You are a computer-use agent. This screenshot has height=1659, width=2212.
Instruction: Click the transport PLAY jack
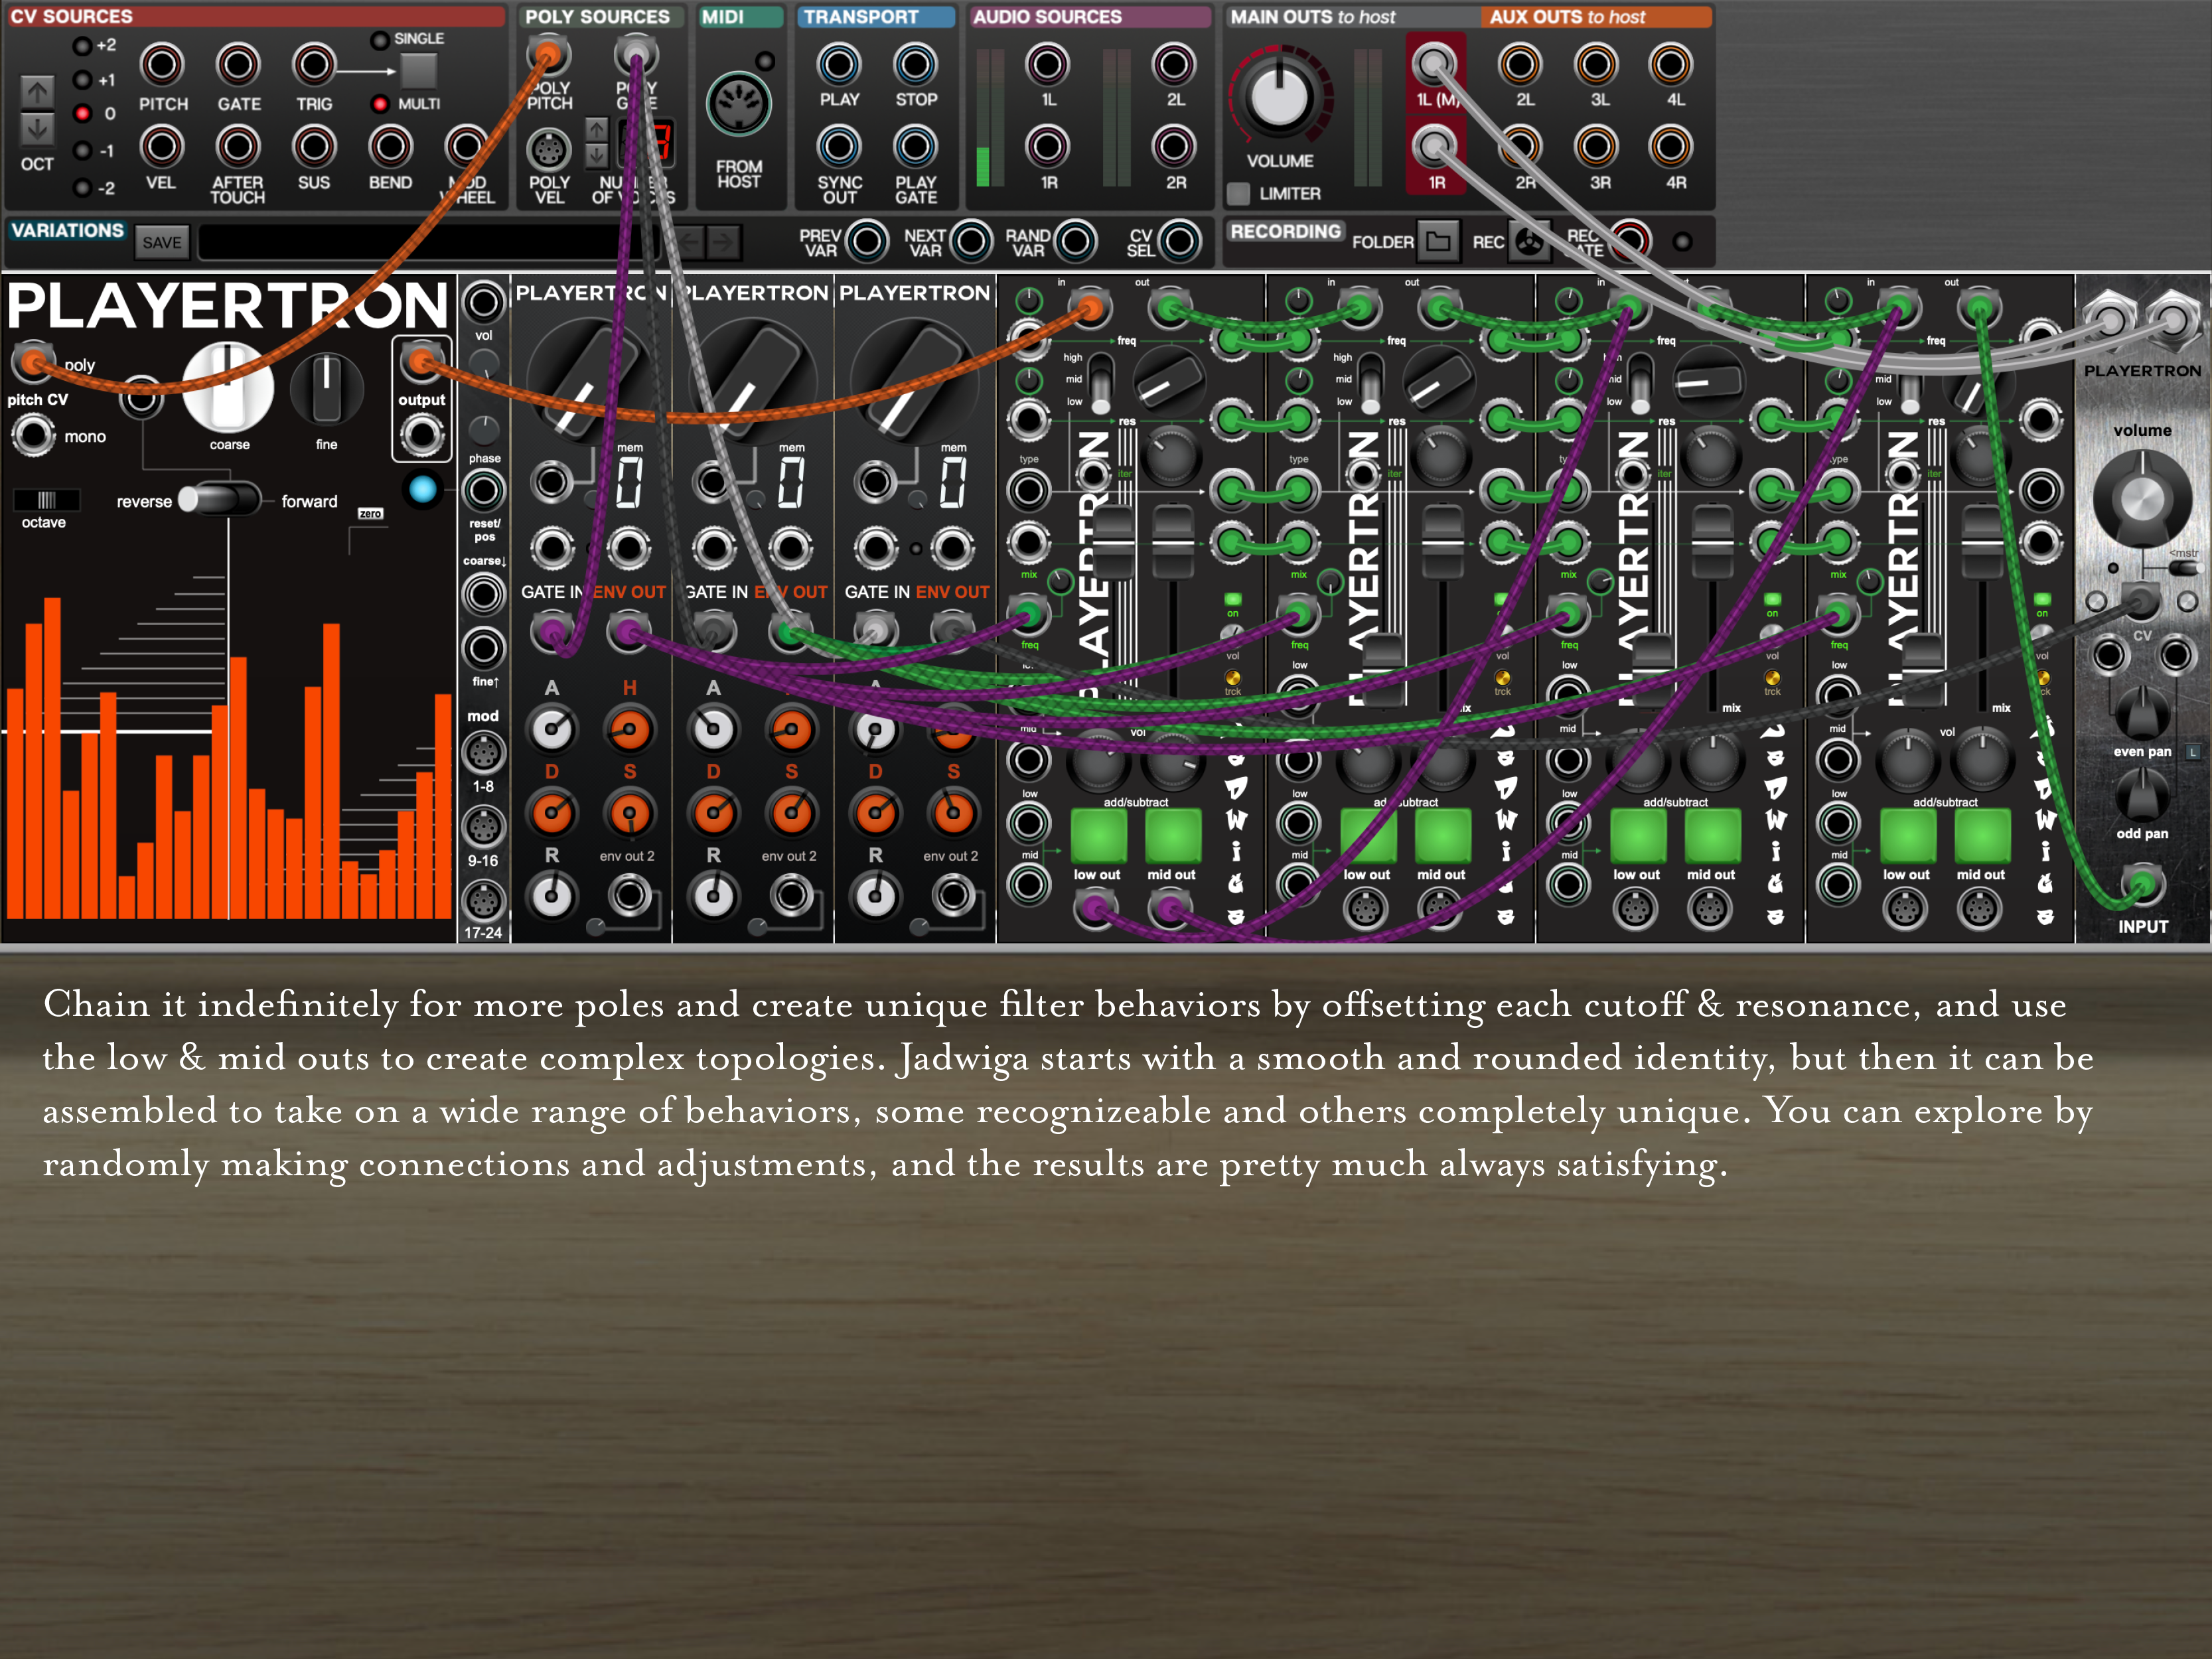coord(839,65)
